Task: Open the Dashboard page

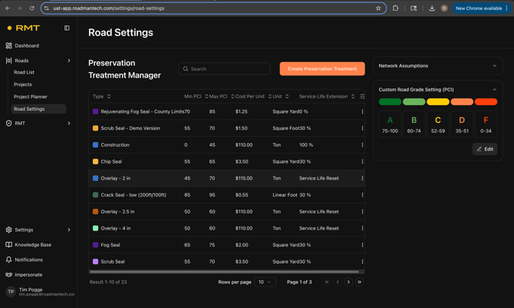Action: click(x=27, y=45)
